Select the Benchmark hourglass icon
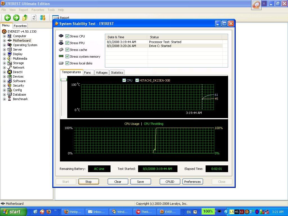The width and height of the screenshot is (288, 216). (10, 99)
